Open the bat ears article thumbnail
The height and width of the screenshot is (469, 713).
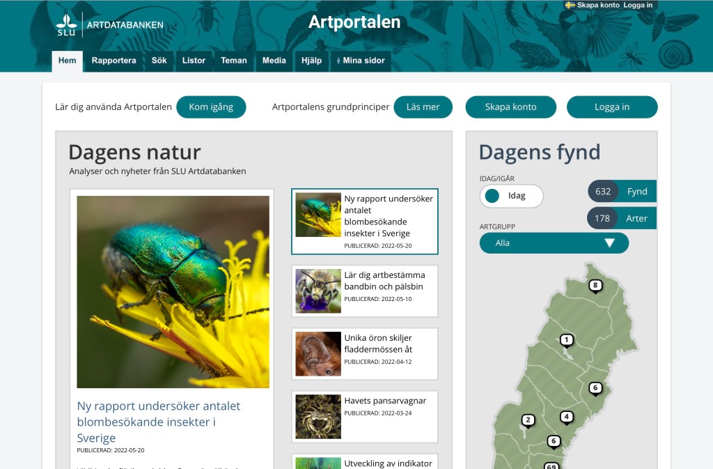(x=318, y=354)
